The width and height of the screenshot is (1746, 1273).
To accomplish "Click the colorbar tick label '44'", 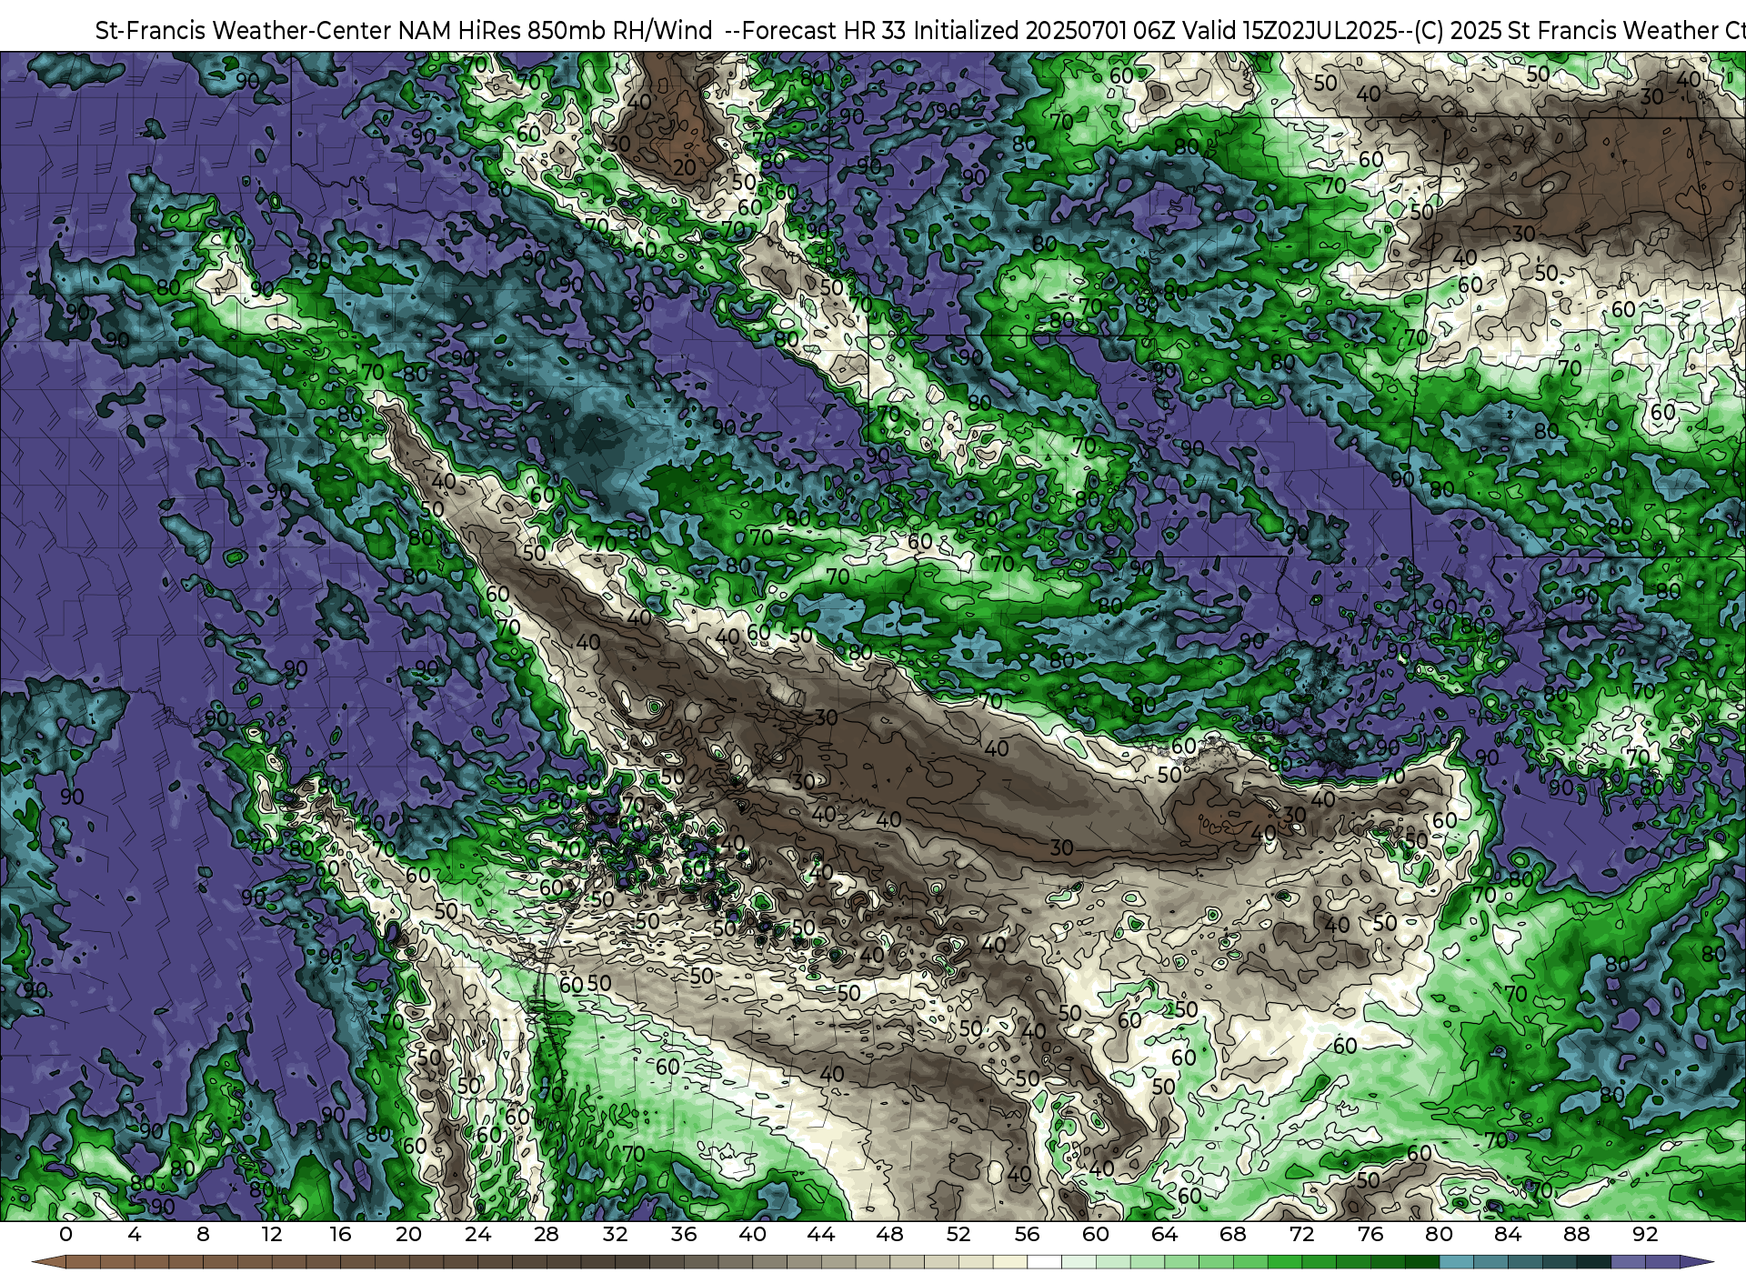I will [821, 1235].
